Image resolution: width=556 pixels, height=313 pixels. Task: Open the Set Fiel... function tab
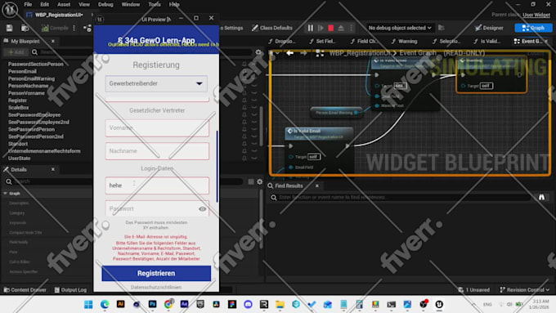coord(322,42)
